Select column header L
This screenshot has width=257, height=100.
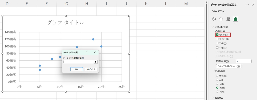point(166,4)
